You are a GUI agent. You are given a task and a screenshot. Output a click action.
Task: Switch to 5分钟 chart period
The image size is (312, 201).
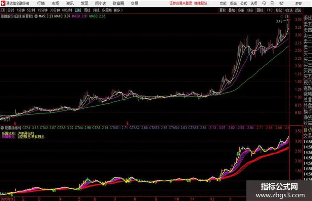[x=31, y=10]
